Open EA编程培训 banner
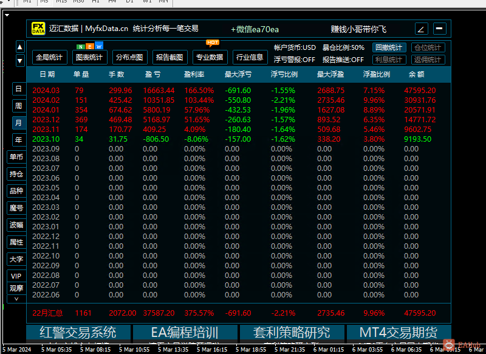Image resolution: width=486 pixels, height=354 pixels. (185, 332)
